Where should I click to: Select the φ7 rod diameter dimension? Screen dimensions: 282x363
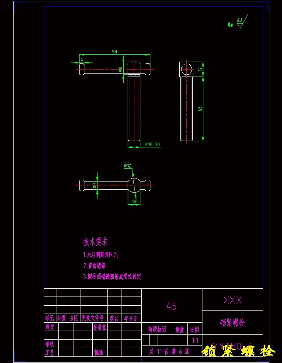(94, 185)
